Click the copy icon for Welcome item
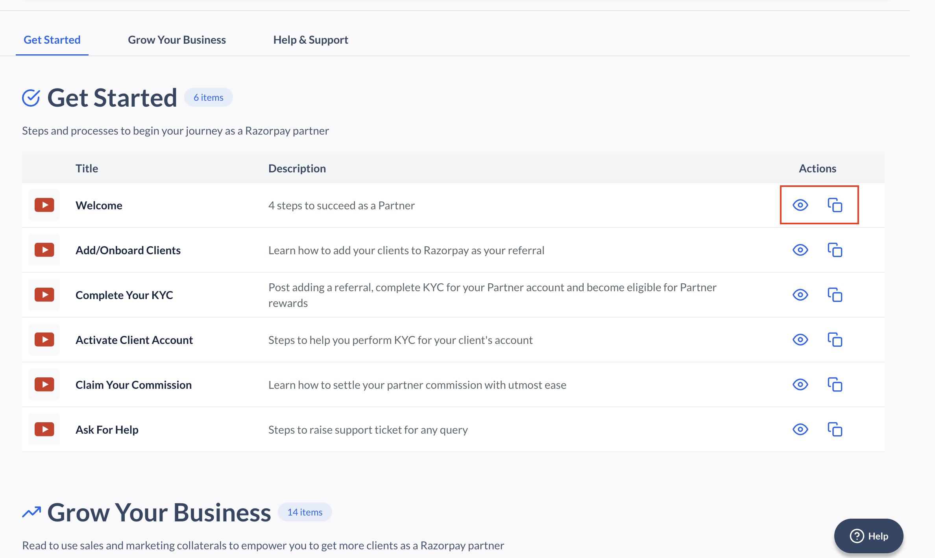 pyautogui.click(x=835, y=205)
